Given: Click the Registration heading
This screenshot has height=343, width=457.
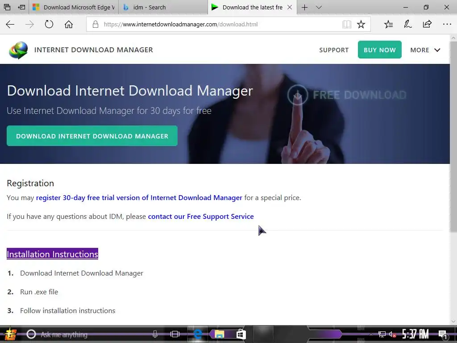Looking at the screenshot, I should [x=30, y=183].
